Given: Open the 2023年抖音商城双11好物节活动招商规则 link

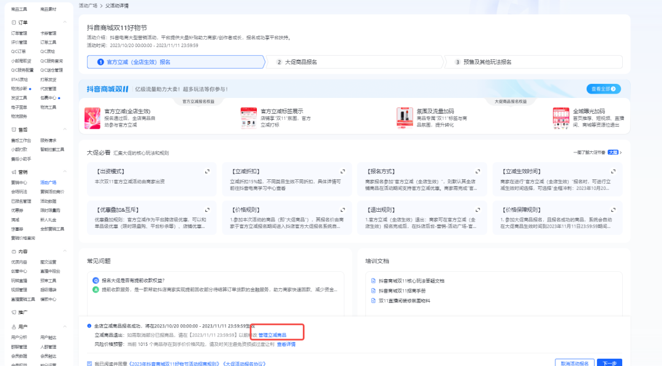Looking at the screenshot, I should 174,364.
